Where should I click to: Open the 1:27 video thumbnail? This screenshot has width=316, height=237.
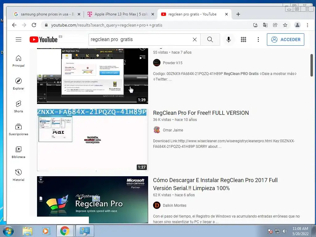[93, 140]
